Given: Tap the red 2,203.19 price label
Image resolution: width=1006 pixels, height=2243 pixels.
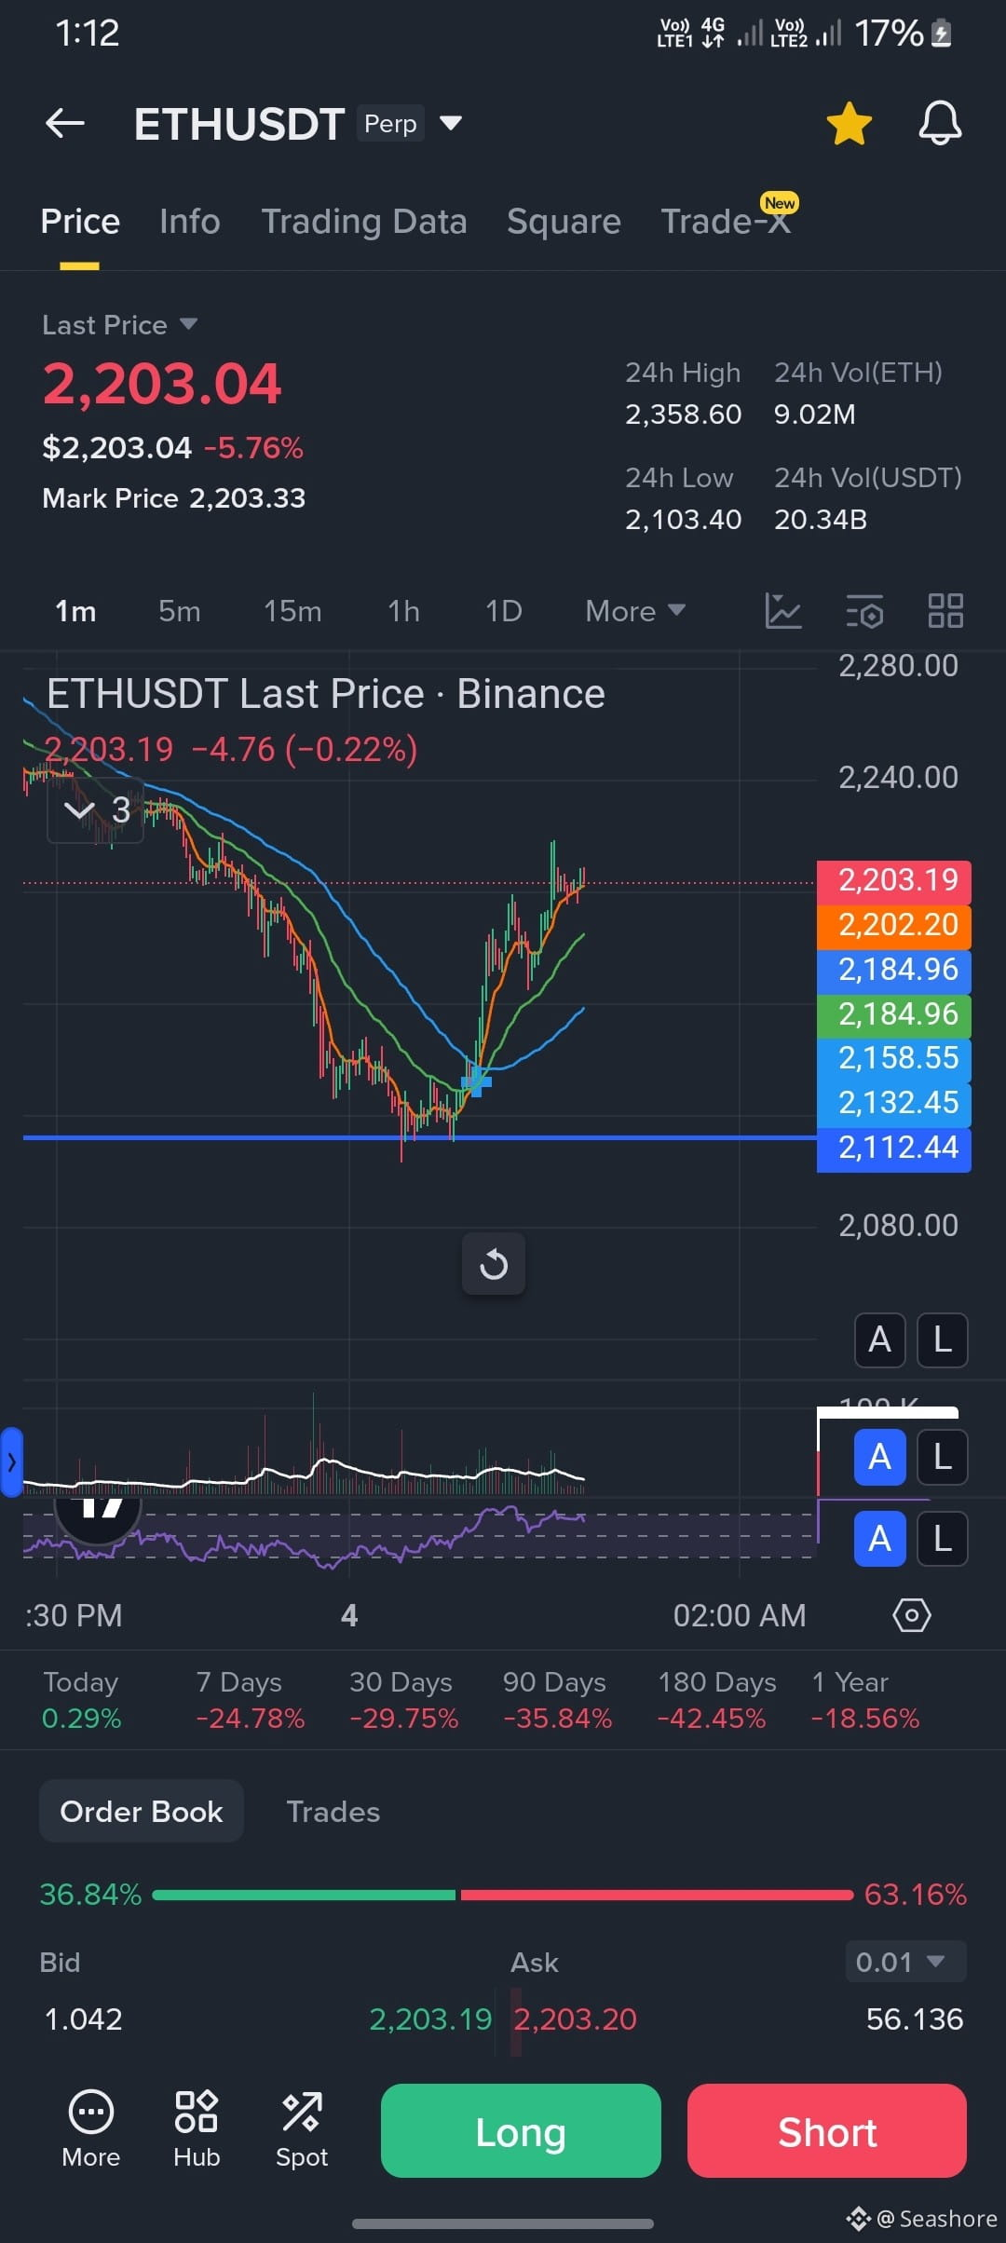Looking at the screenshot, I should coord(894,880).
